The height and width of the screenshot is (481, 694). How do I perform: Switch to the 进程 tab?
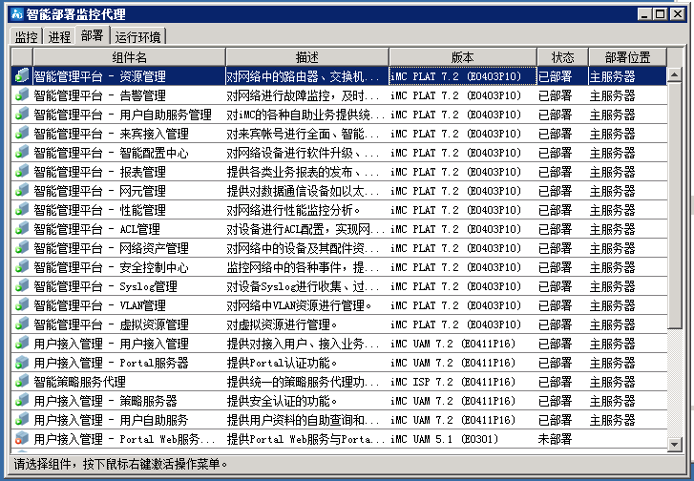point(59,36)
